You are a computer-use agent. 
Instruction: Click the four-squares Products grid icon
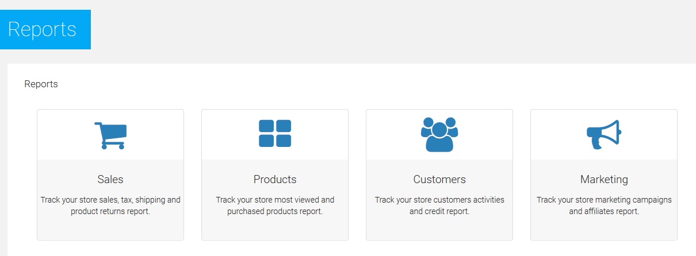[275, 133]
